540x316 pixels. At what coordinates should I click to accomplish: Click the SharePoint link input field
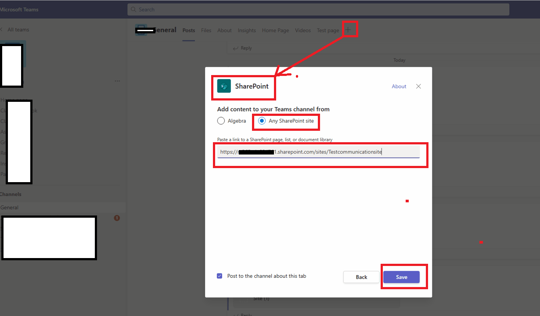318,152
